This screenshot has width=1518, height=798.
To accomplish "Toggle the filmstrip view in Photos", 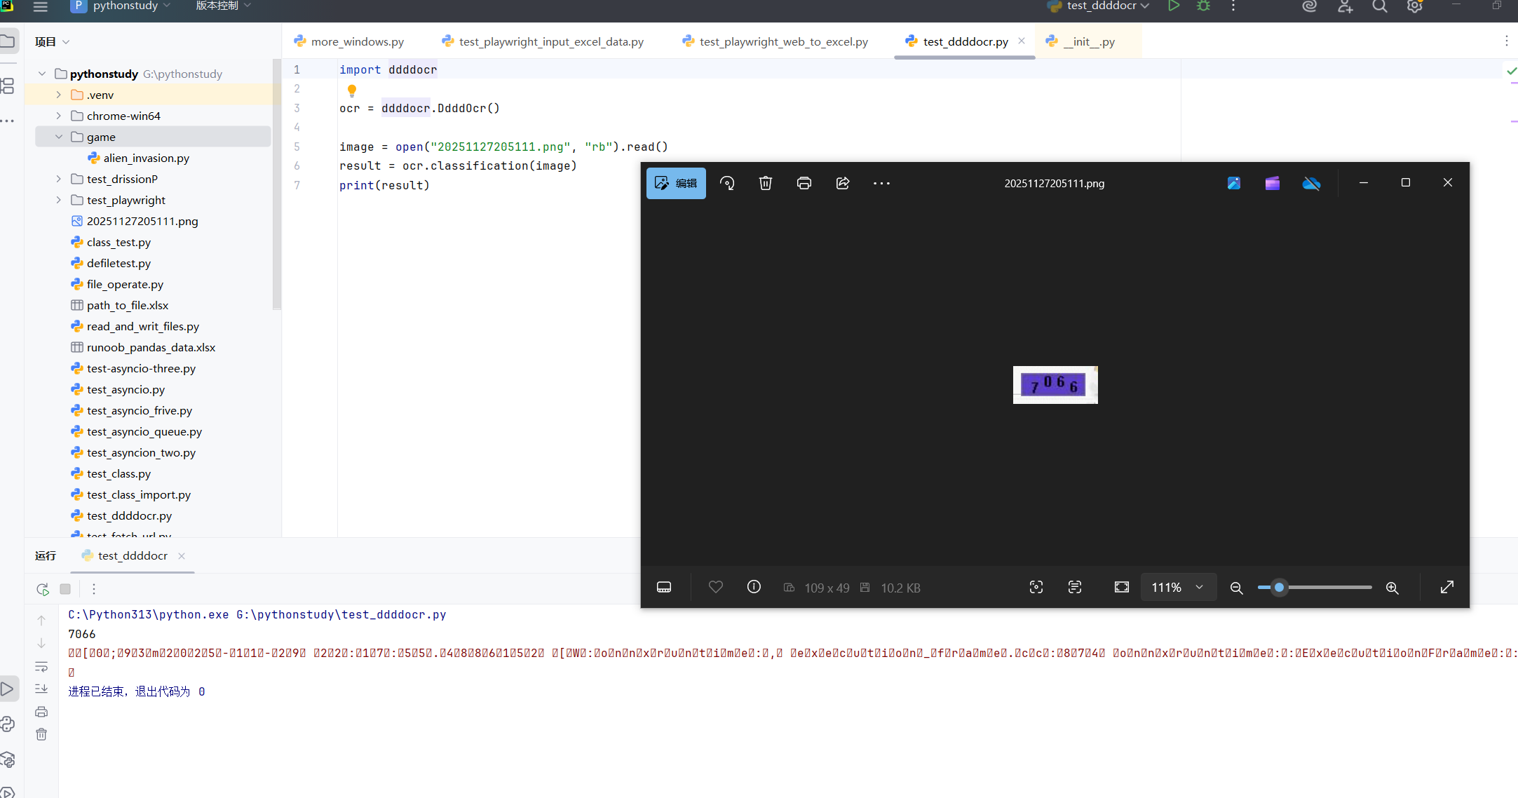I will [x=663, y=587].
